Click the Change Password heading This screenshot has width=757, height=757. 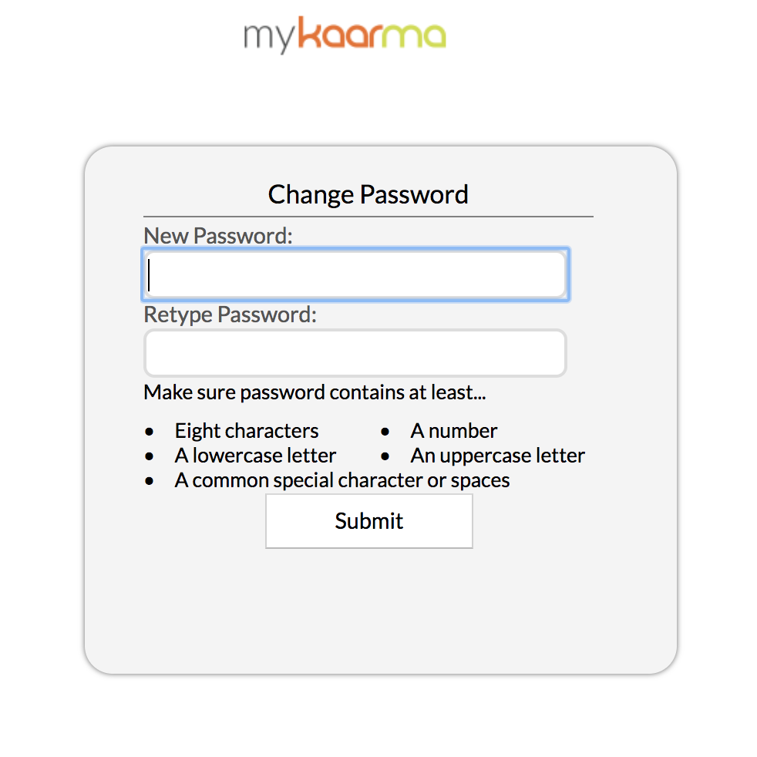[x=368, y=195]
